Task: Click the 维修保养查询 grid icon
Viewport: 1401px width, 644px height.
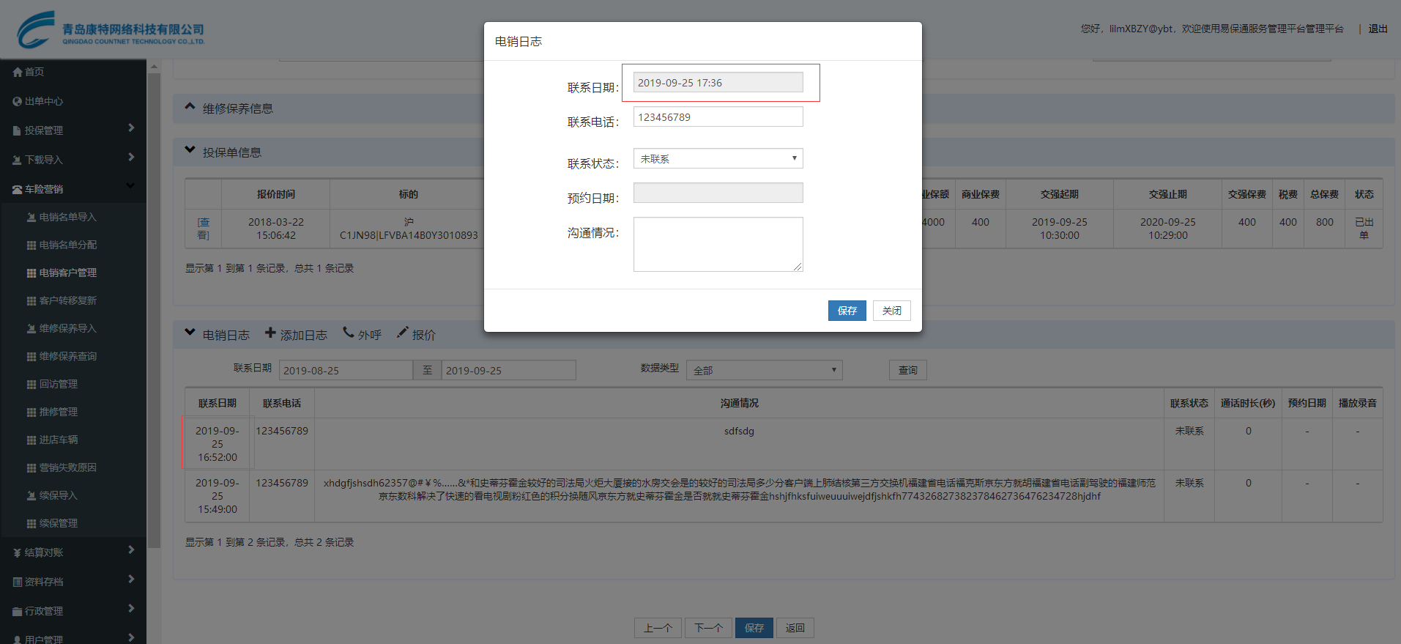Action: pyautogui.click(x=31, y=356)
